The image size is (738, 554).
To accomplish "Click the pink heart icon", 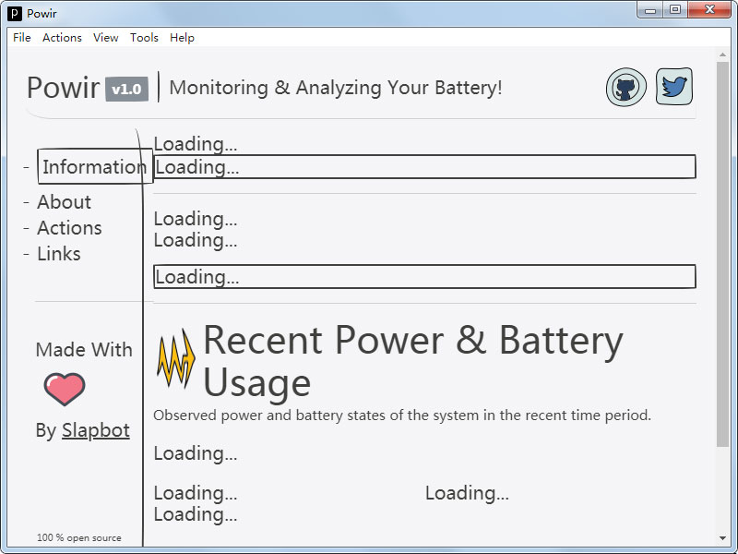I will pyautogui.click(x=65, y=390).
